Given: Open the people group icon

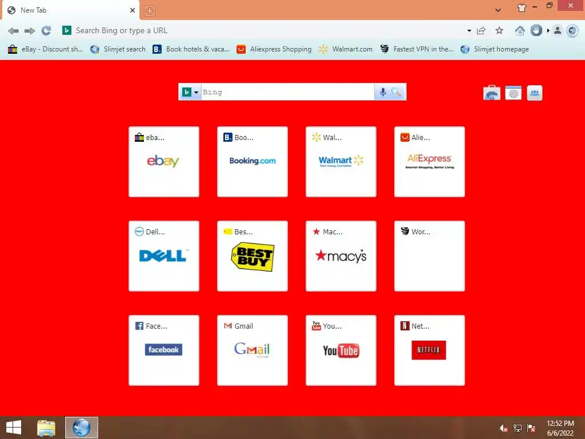Looking at the screenshot, I should 535,93.
